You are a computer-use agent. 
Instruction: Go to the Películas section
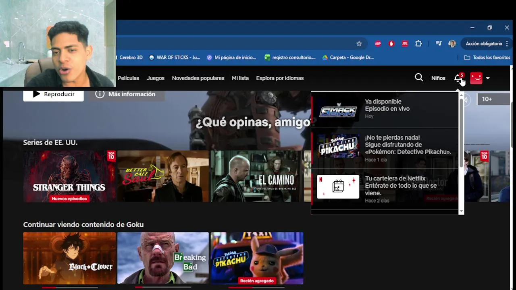[x=128, y=78]
